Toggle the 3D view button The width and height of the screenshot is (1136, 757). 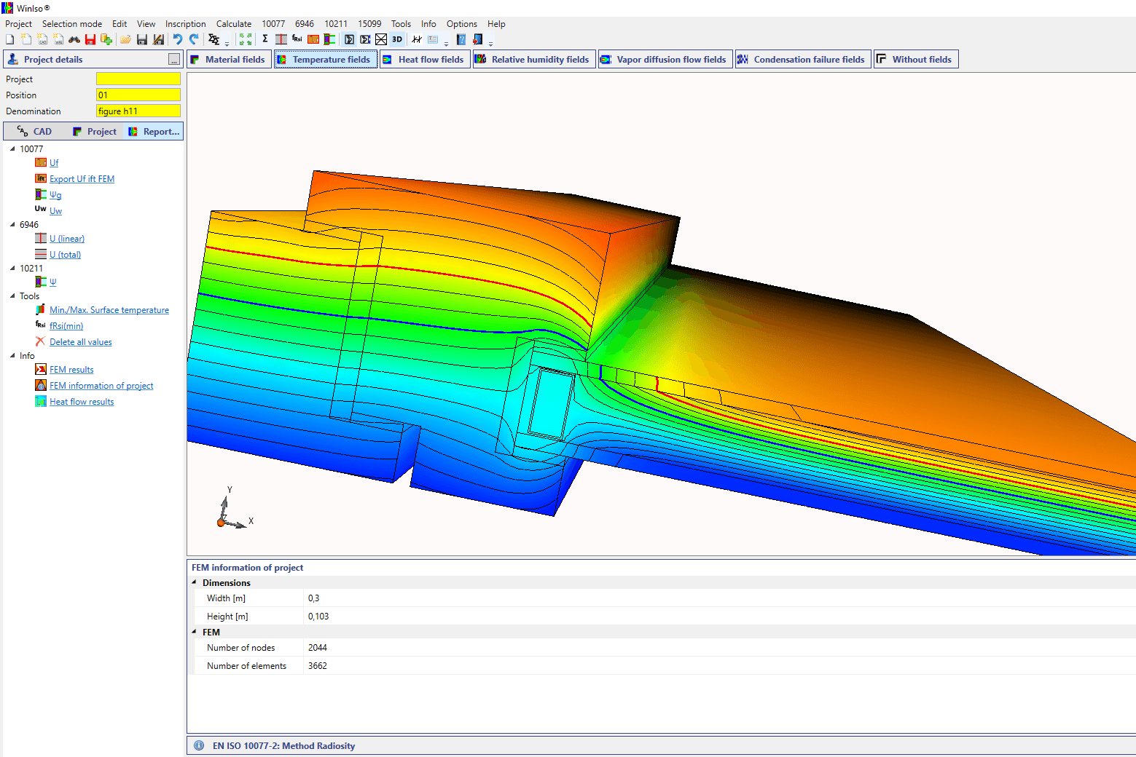click(x=397, y=39)
